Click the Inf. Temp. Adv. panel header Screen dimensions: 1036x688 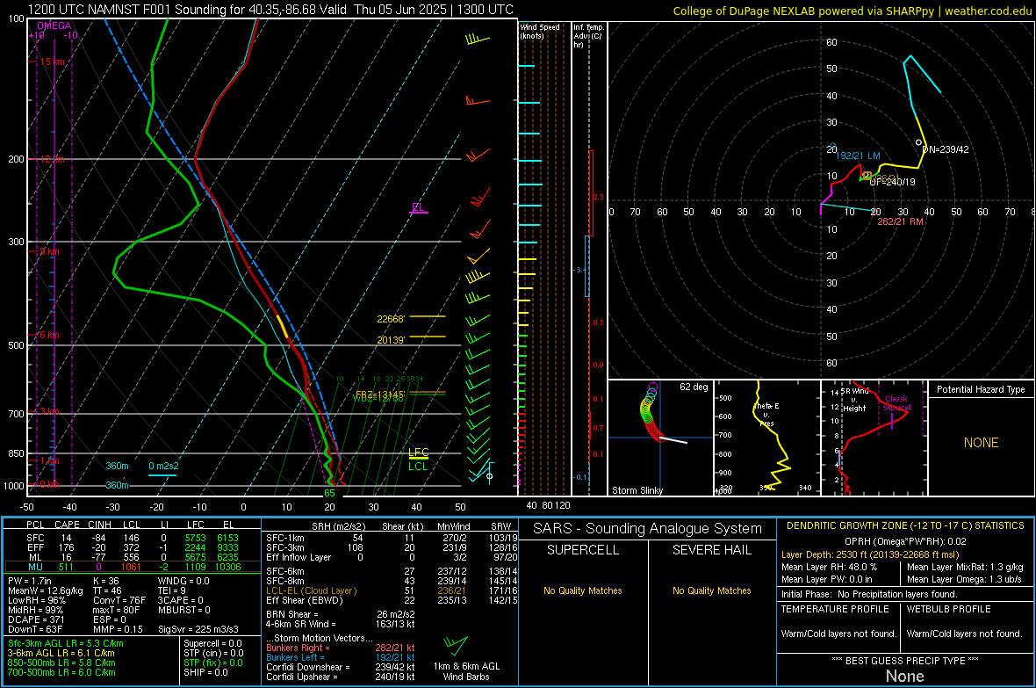588,36
